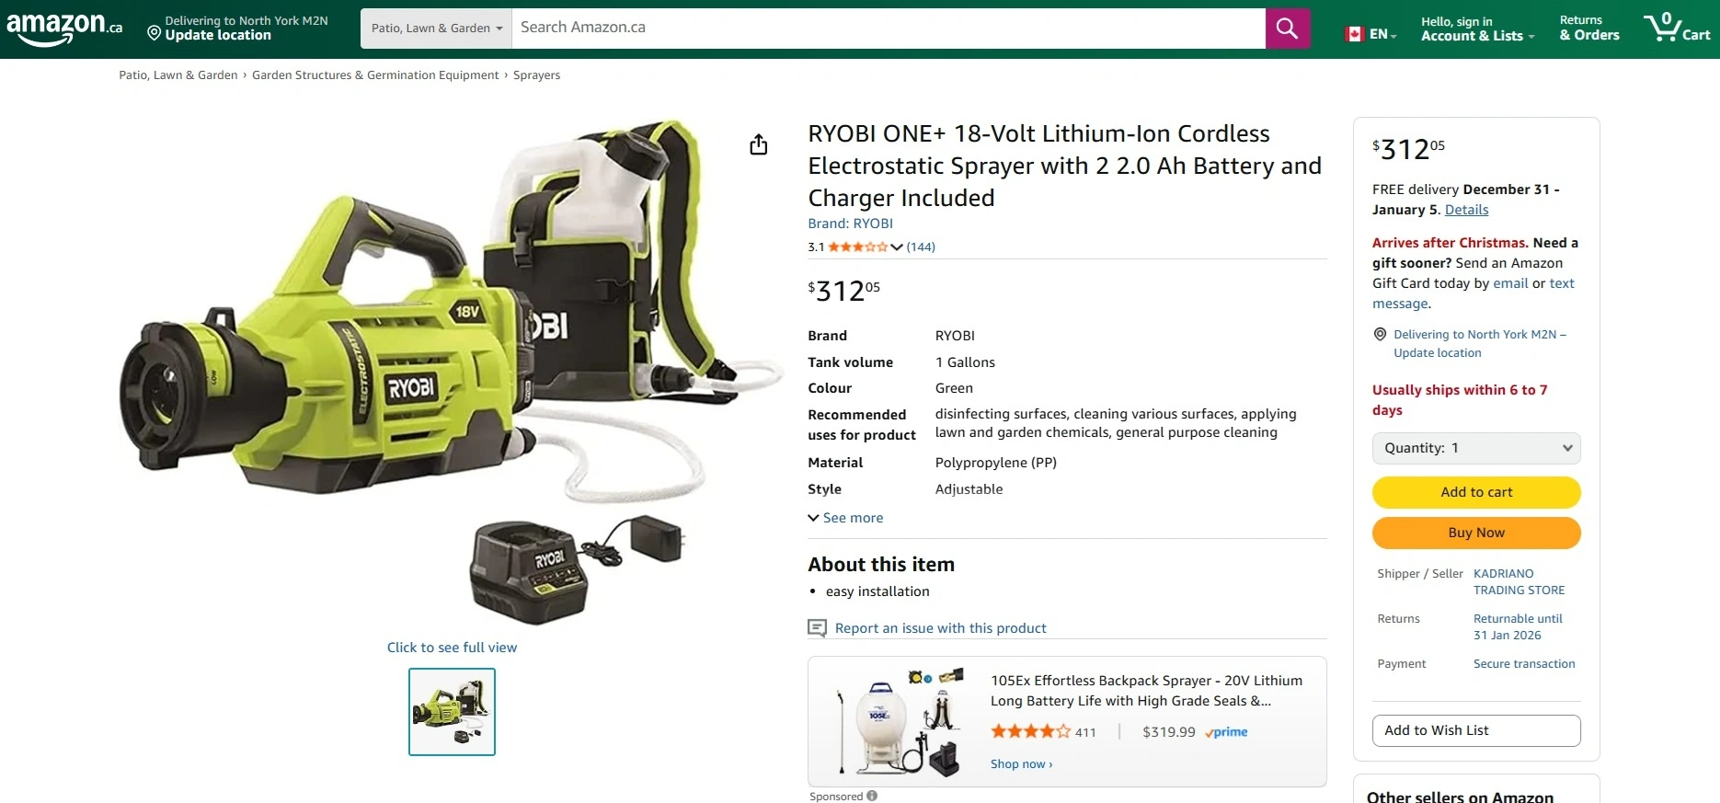
Task: Click the Sprayers breadcrumb
Action: pyautogui.click(x=536, y=75)
